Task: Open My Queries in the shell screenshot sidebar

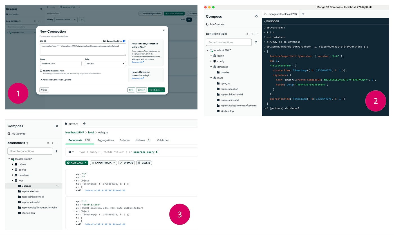Action: (x=215, y=24)
